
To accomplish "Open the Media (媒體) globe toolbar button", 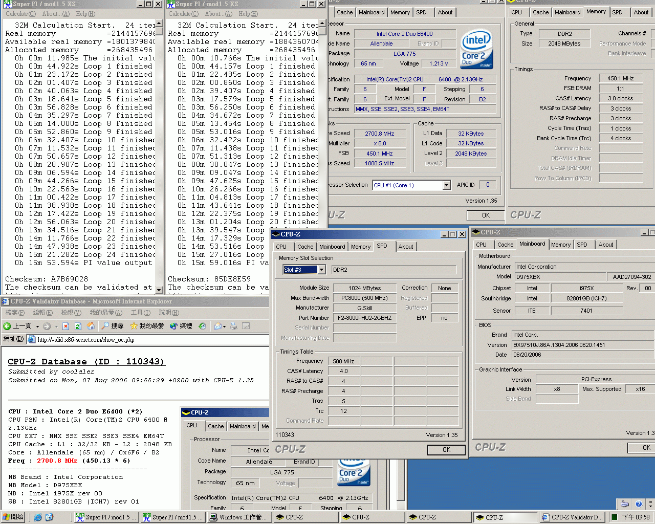I will click(181, 326).
